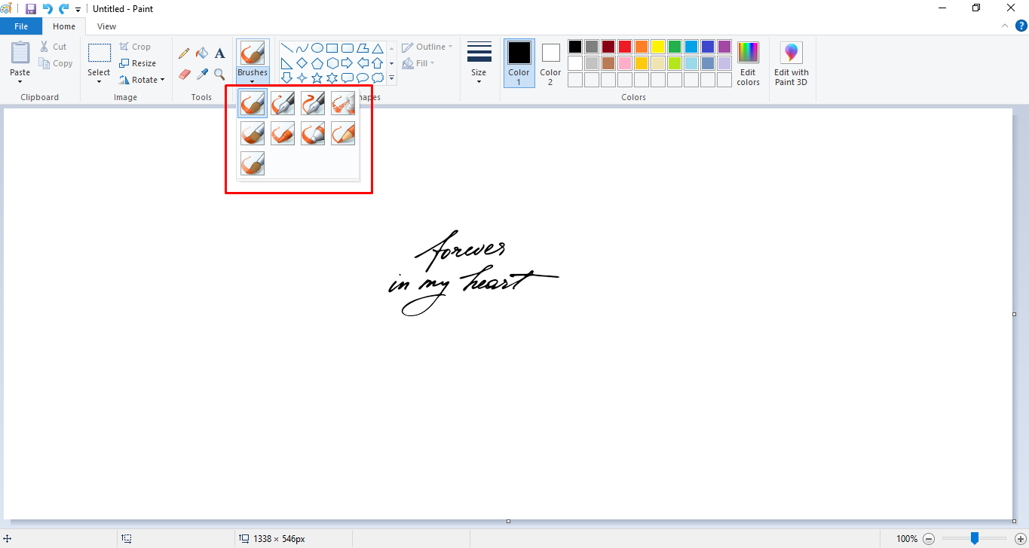1029x548 pixels.
Task: Select the Watercolour brush
Action: [x=253, y=163]
